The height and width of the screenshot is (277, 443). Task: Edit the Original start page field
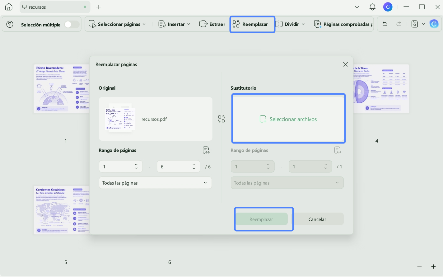121,167
